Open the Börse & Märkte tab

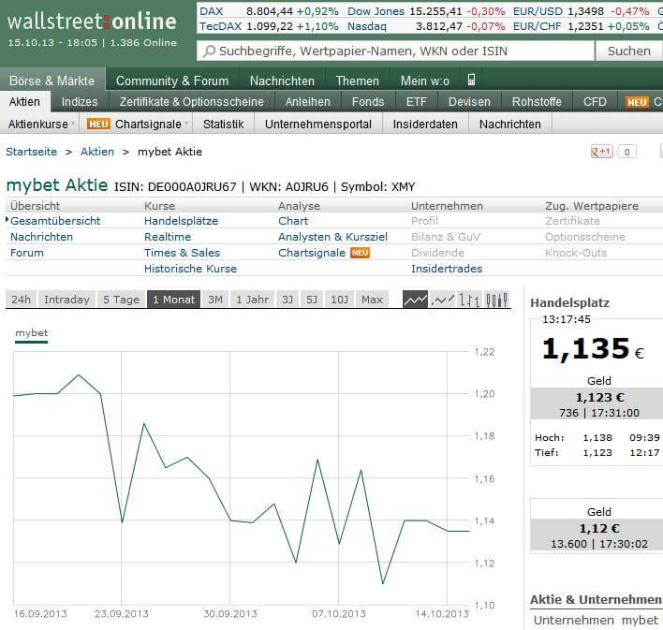[x=52, y=81]
